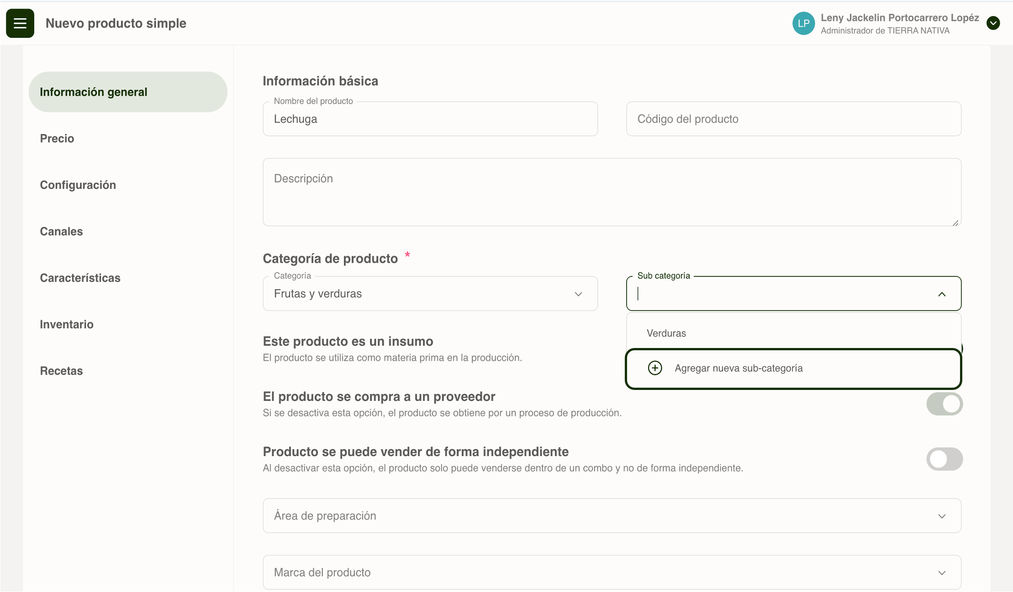Viewport: 1013px width, 592px height.
Task: Open the Recetas section
Action: coord(62,371)
